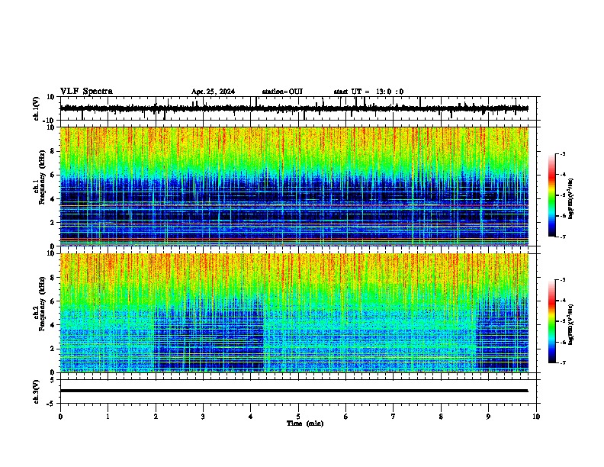Click time axis tick label "8"
The width and height of the screenshot is (604, 467).
pos(441,417)
